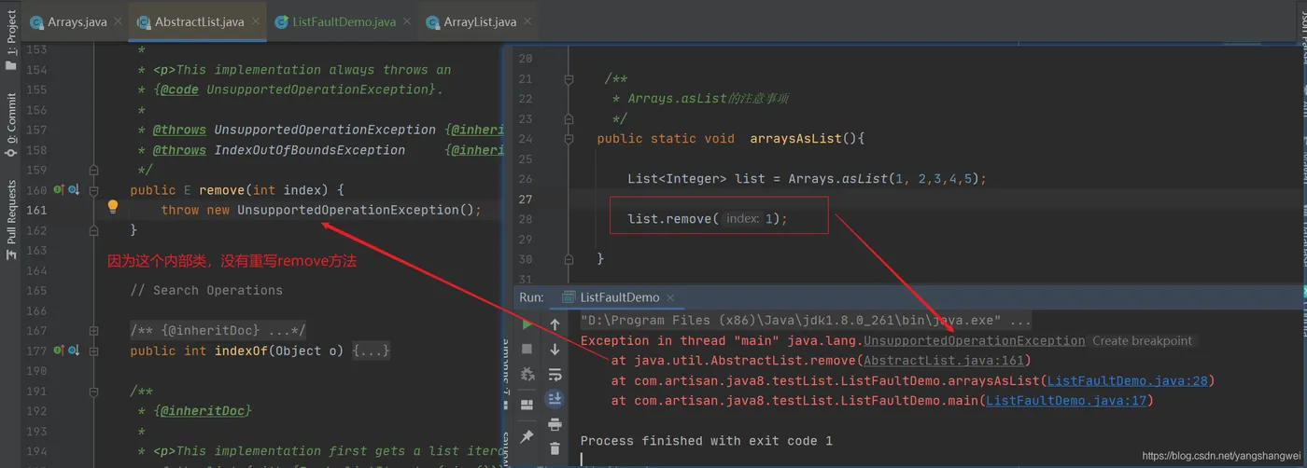Collapse the arraysAsList method fold at line 24
1307x468 pixels.
click(x=568, y=139)
